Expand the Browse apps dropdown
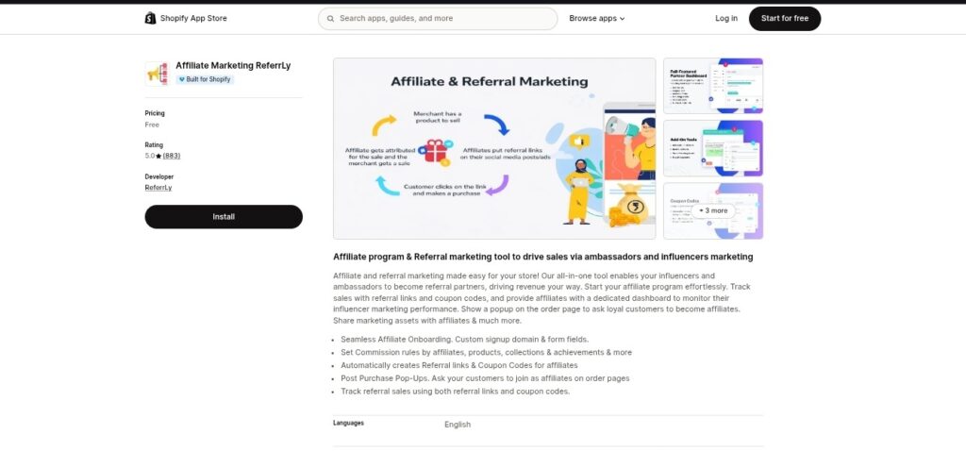966x451 pixels. pyautogui.click(x=596, y=19)
